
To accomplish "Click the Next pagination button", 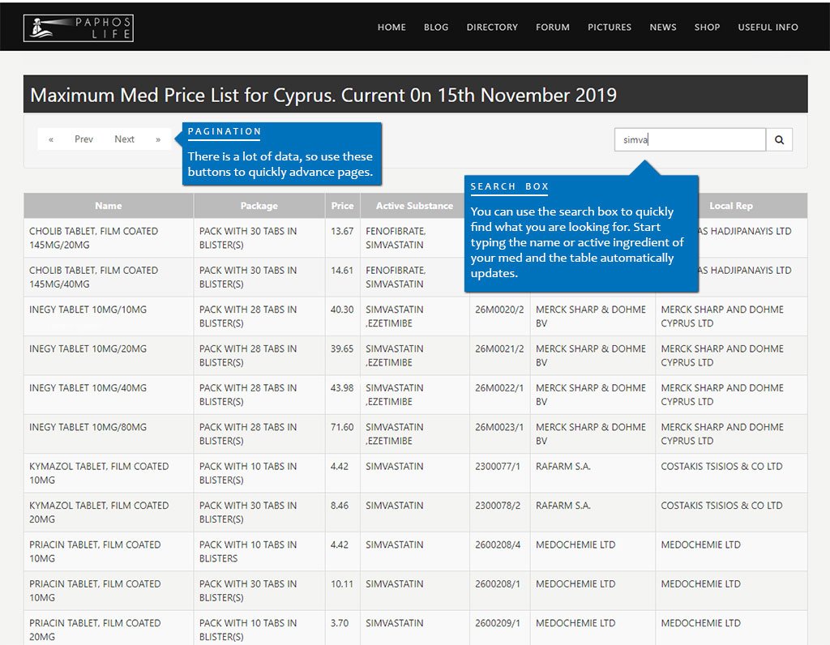I will (124, 139).
